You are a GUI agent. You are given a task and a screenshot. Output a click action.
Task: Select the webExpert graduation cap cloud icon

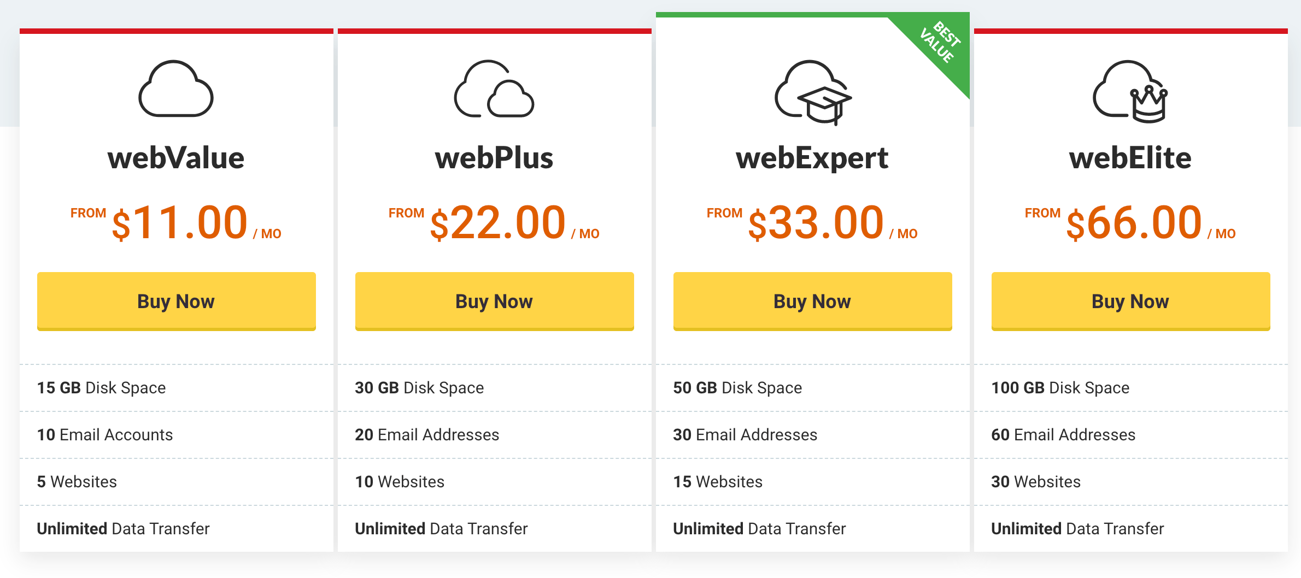[812, 93]
